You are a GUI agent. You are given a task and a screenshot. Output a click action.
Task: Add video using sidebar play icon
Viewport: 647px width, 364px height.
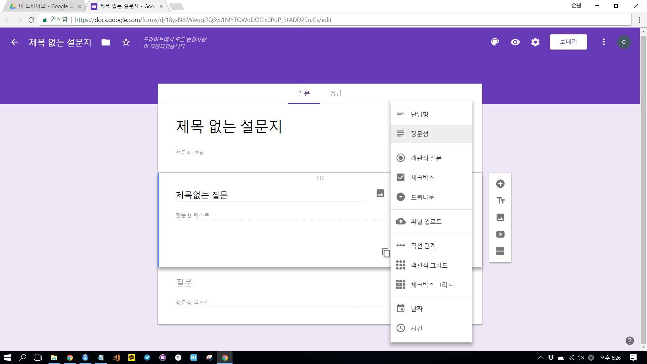click(500, 234)
